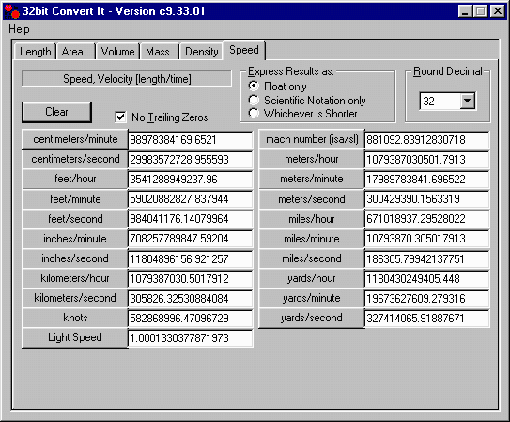
Task: Click the inches/second value field
Action: point(191,259)
